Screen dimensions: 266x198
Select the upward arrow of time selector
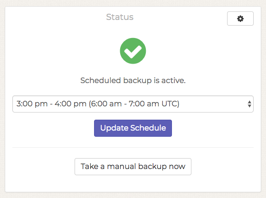(249, 102)
